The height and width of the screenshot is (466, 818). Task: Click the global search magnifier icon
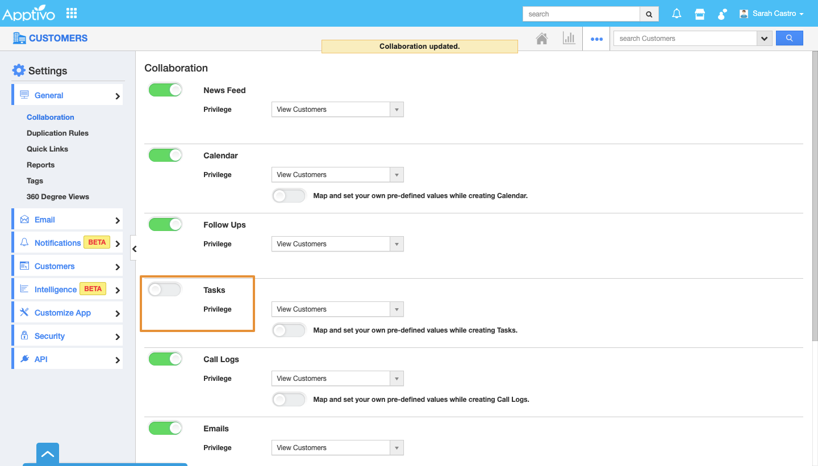tap(649, 14)
